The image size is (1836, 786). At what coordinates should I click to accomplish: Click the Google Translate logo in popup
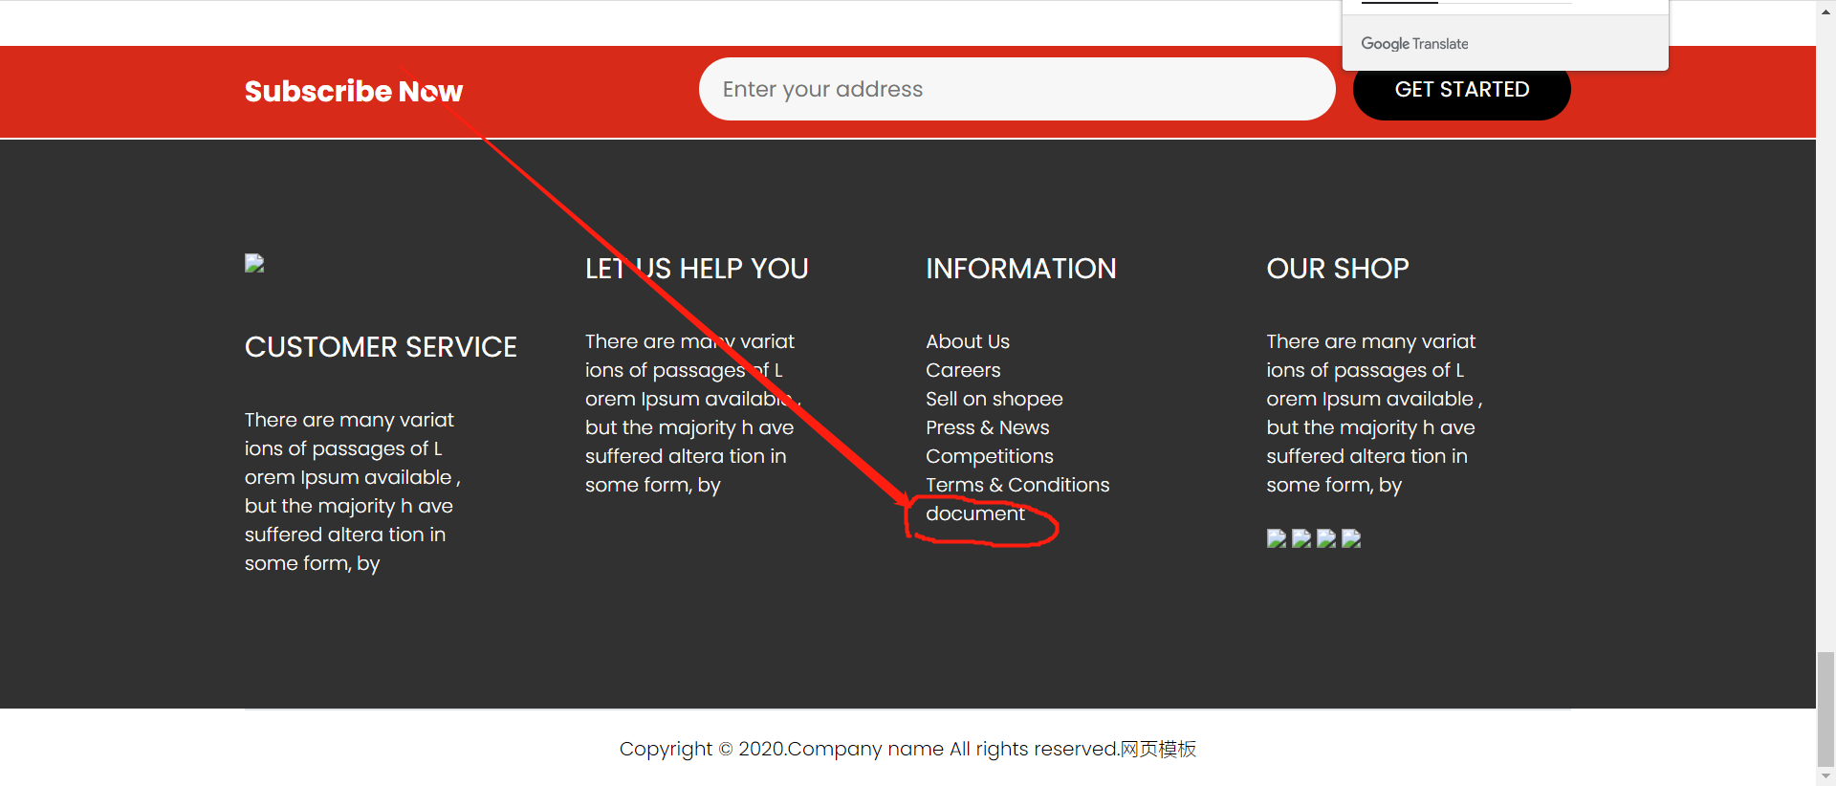coord(1414,44)
